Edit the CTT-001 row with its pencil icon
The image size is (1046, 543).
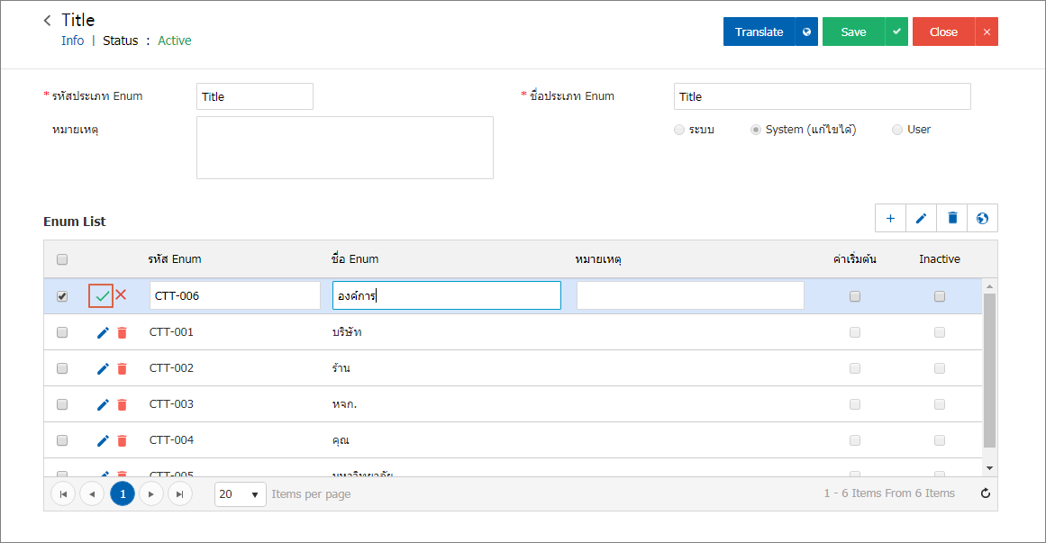coord(103,332)
